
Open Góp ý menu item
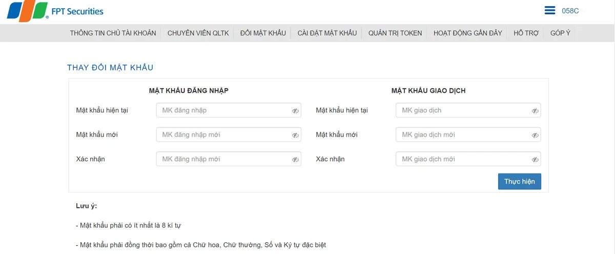click(x=560, y=33)
